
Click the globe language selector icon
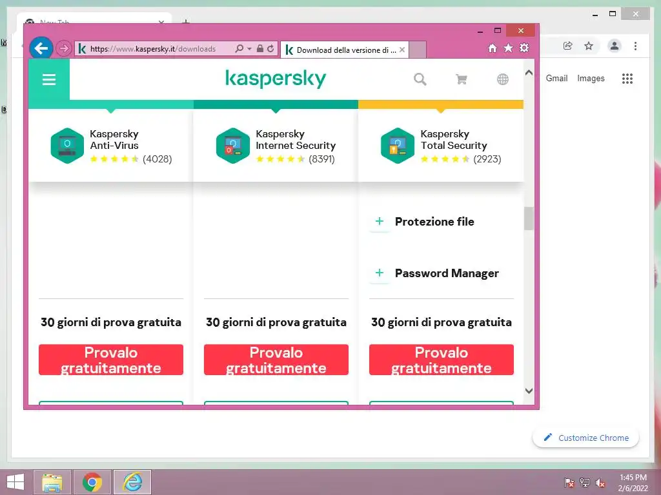502,79
